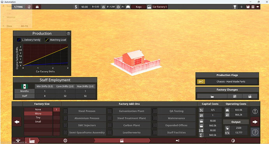Select Tiny in the Factory Size list

pyautogui.click(x=38, y=118)
